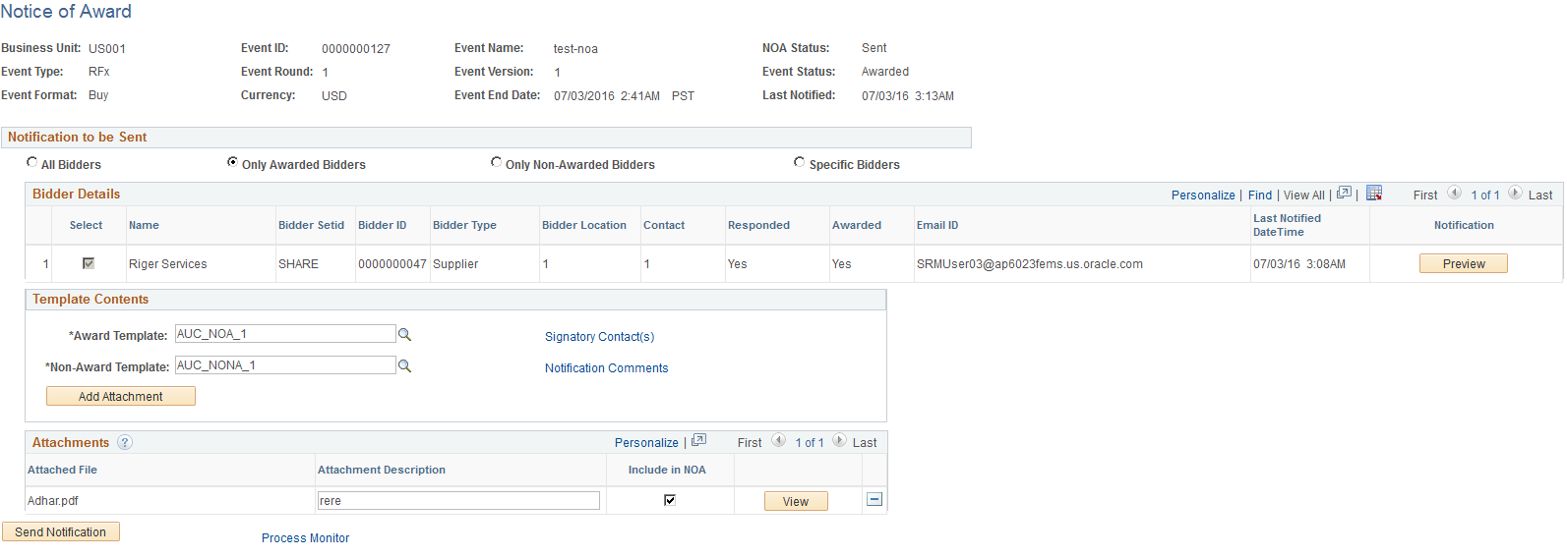Viewport: 1567px width, 558px height.
Task: Select All Bidders radio option
Action: [x=32, y=163]
